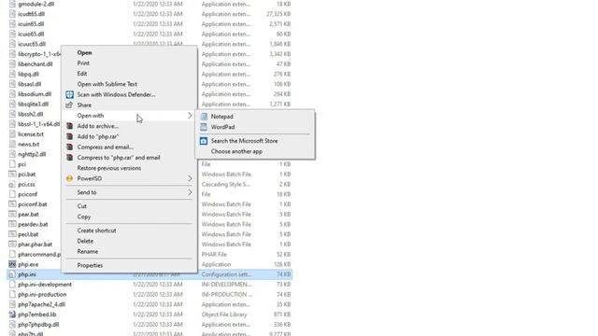Select the libsodium.dll file name
The image size is (598, 336).
(x=35, y=94)
